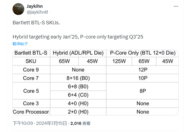Open the more options ellipsis menu
Viewport: 189px width, 132px height.
(x=176, y=6)
